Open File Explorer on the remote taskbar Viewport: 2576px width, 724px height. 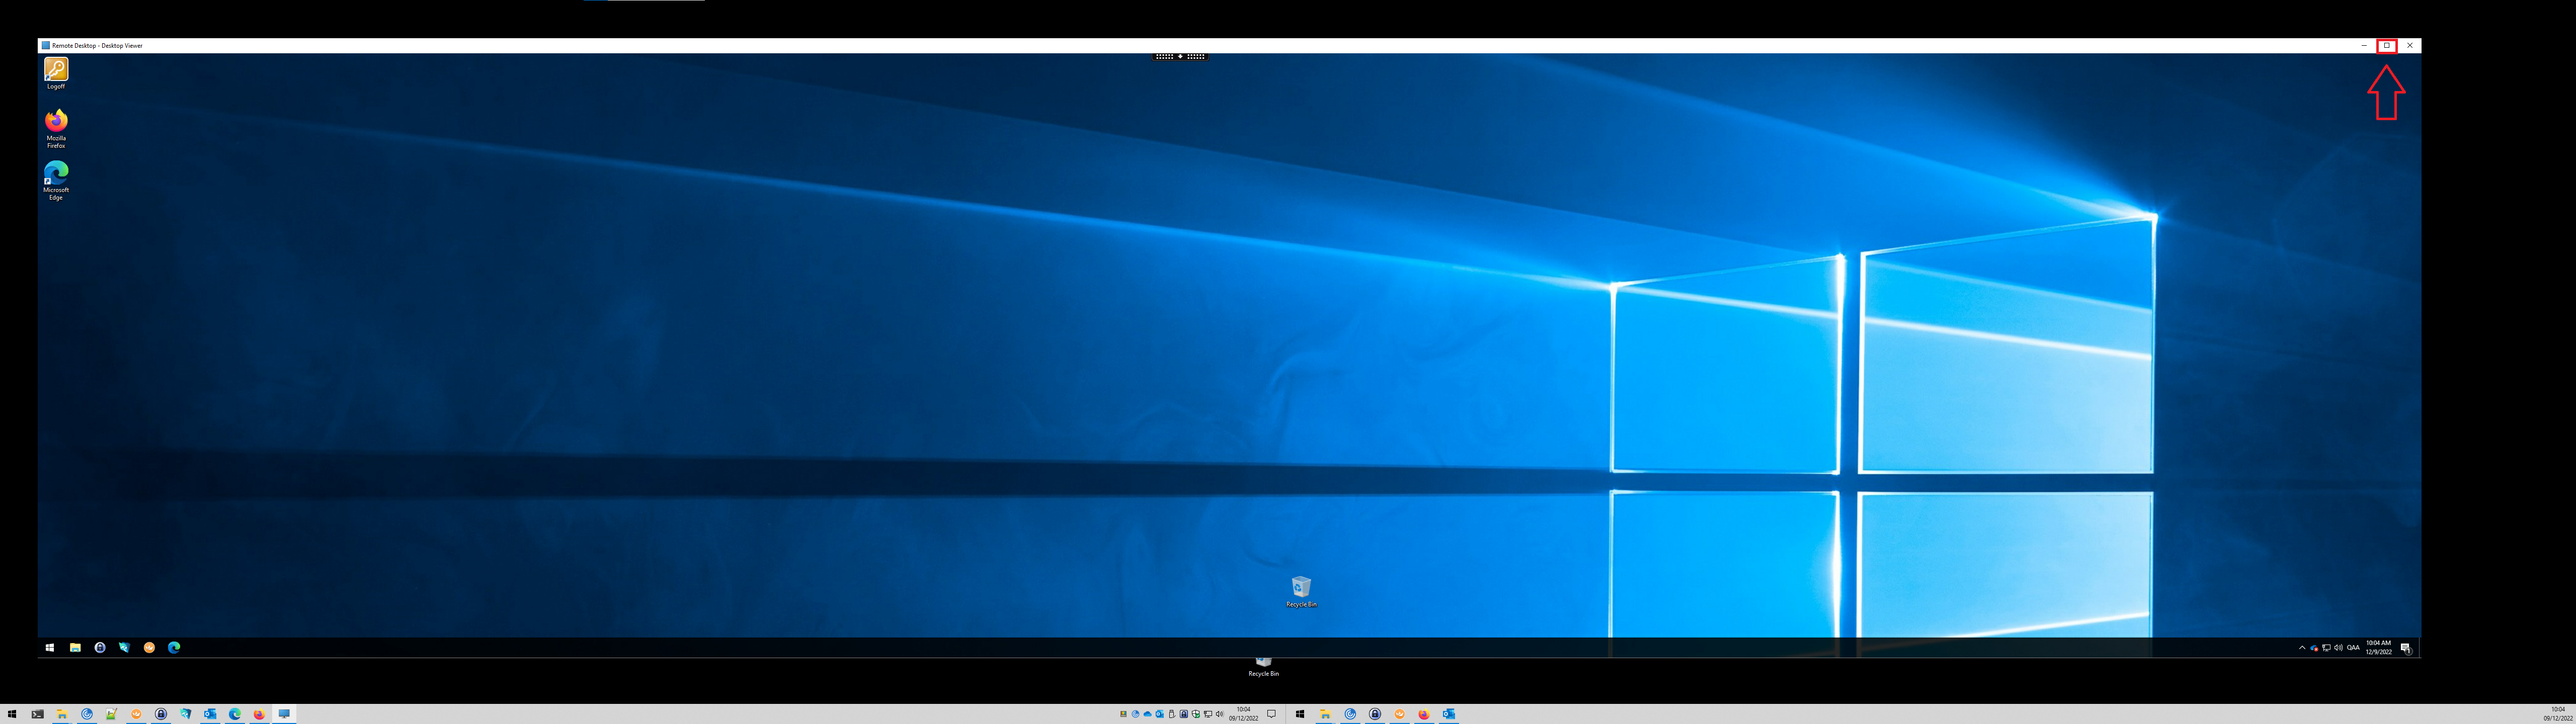[75, 648]
